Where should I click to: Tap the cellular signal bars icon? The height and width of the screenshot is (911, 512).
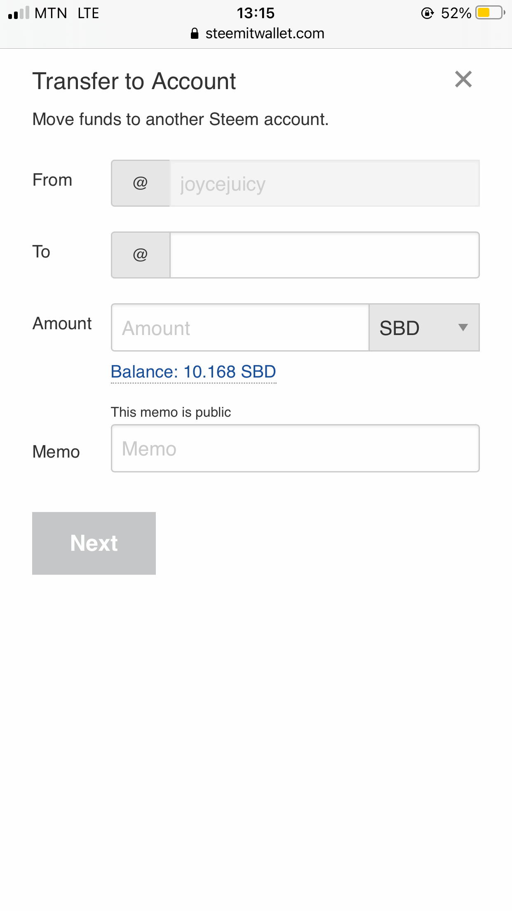pos(19,13)
